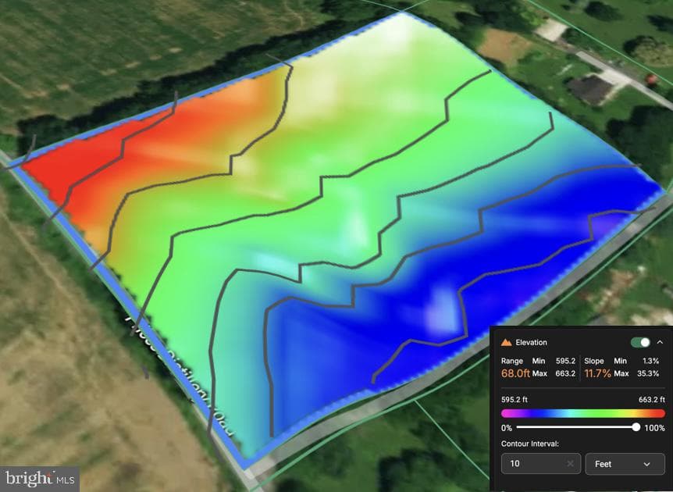Turn off the Elevation layer toggle
The height and width of the screenshot is (492, 673).
point(640,342)
